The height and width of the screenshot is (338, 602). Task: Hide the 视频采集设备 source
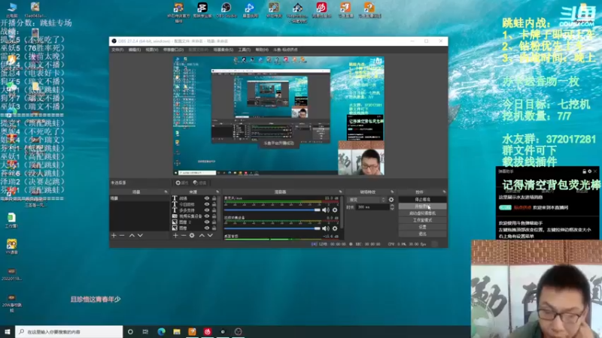(207, 216)
